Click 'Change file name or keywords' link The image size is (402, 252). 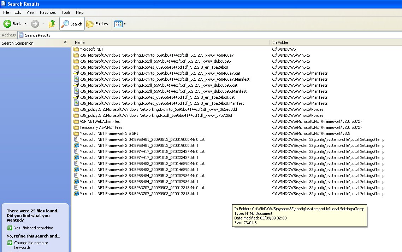[31, 245]
